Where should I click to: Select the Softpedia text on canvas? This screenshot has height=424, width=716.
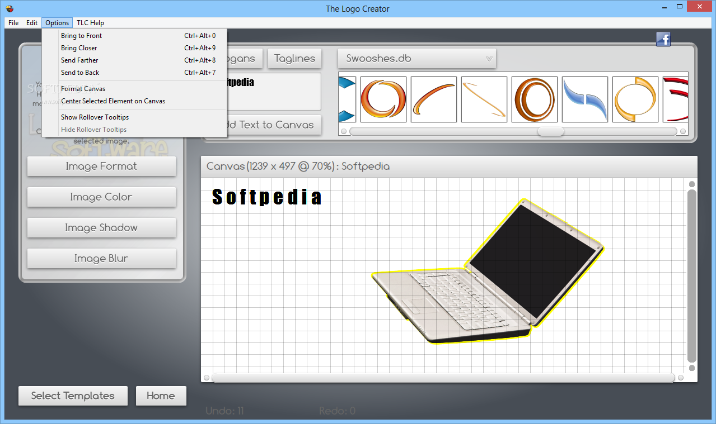click(267, 197)
